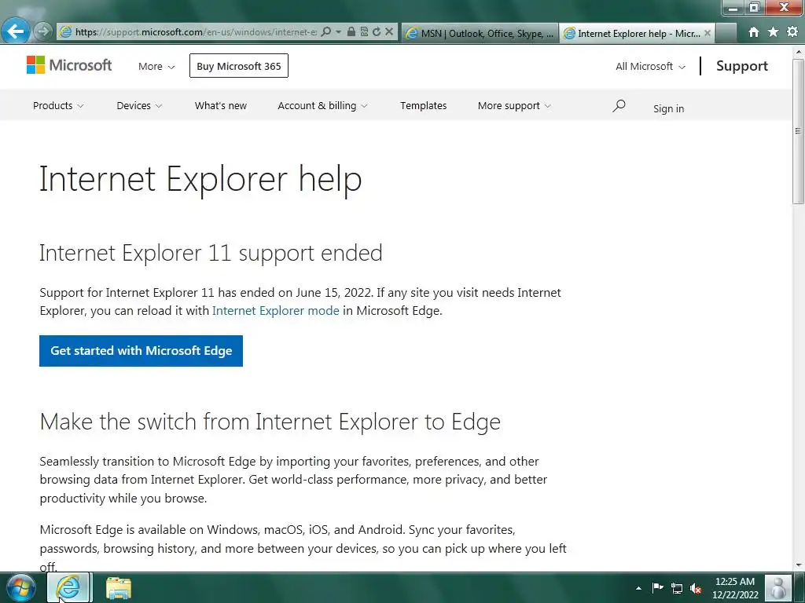Click the security lock icon in address bar

(351, 31)
